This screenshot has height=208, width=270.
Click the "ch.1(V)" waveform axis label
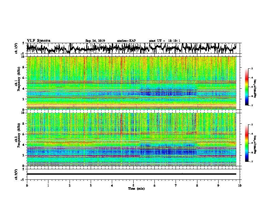pos(16,48)
